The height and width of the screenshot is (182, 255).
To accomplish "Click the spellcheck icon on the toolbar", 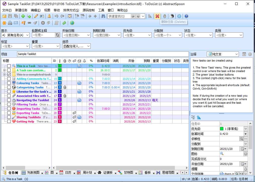I will tap(35, 23).
